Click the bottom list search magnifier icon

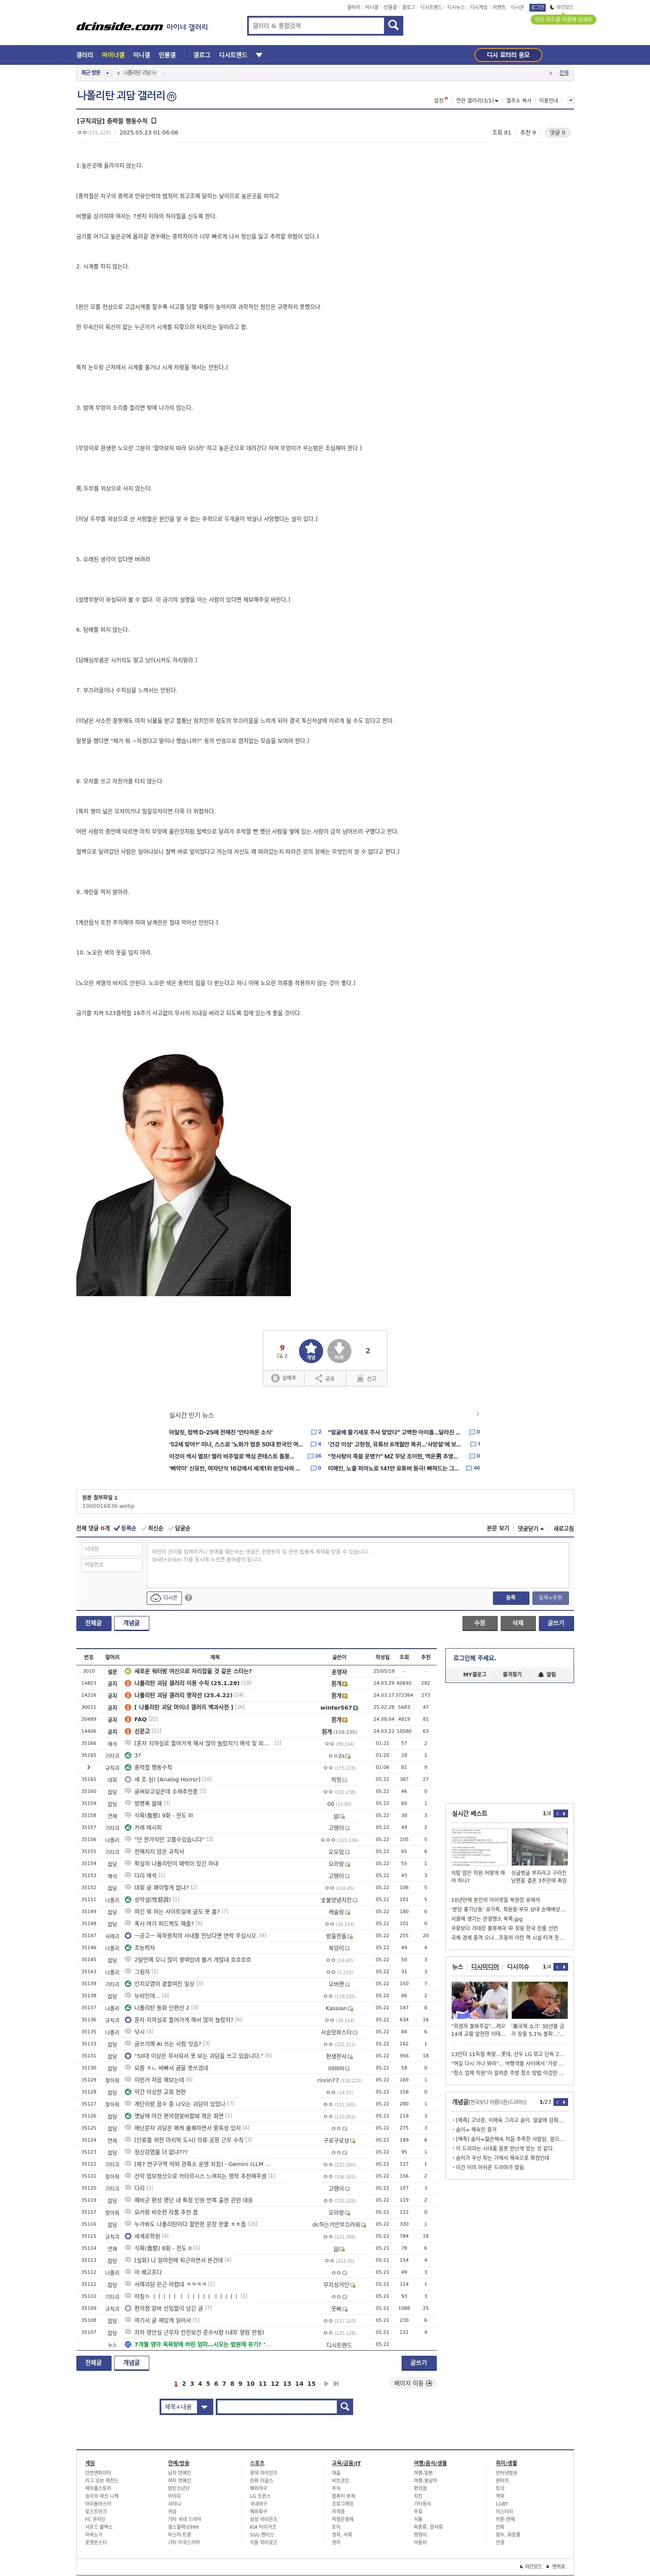[344, 2407]
